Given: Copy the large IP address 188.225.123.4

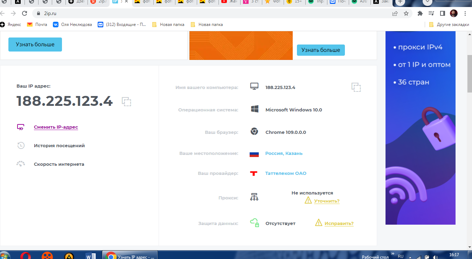Looking at the screenshot, I should coord(126,102).
